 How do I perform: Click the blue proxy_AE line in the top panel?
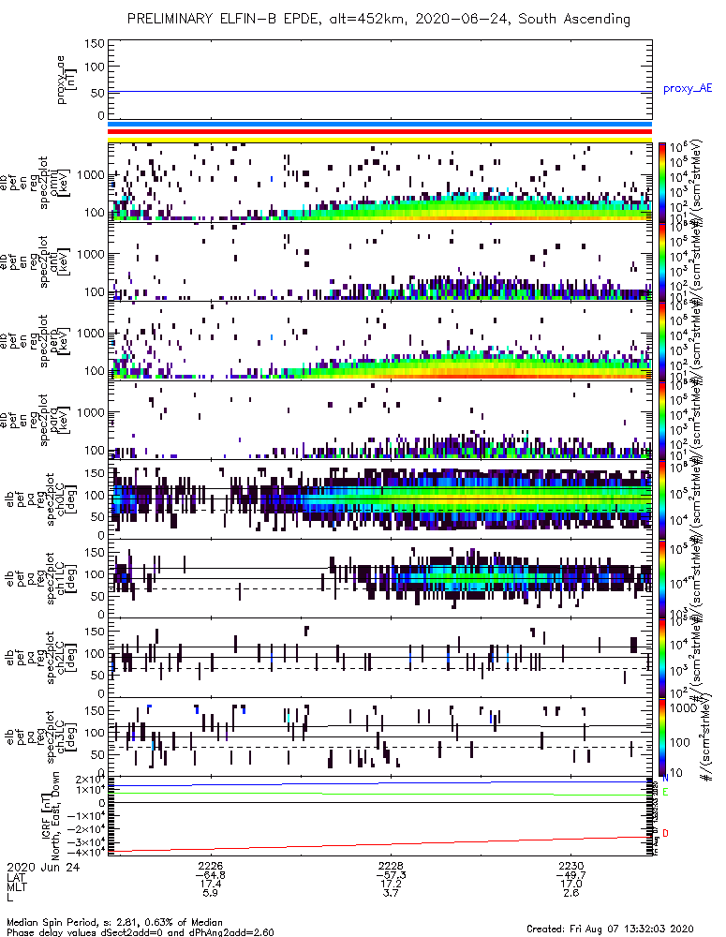coord(379,92)
